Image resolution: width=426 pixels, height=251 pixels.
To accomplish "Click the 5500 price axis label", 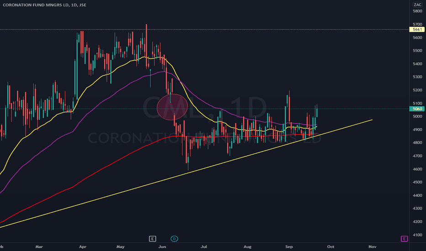I will pyautogui.click(x=417, y=51).
